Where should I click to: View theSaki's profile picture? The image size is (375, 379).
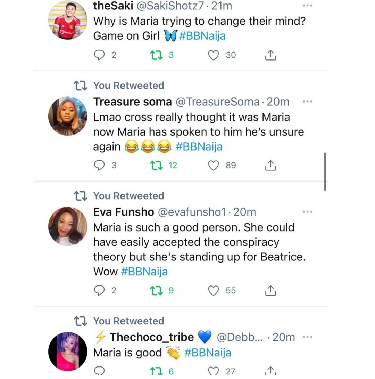click(x=68, y=19)
